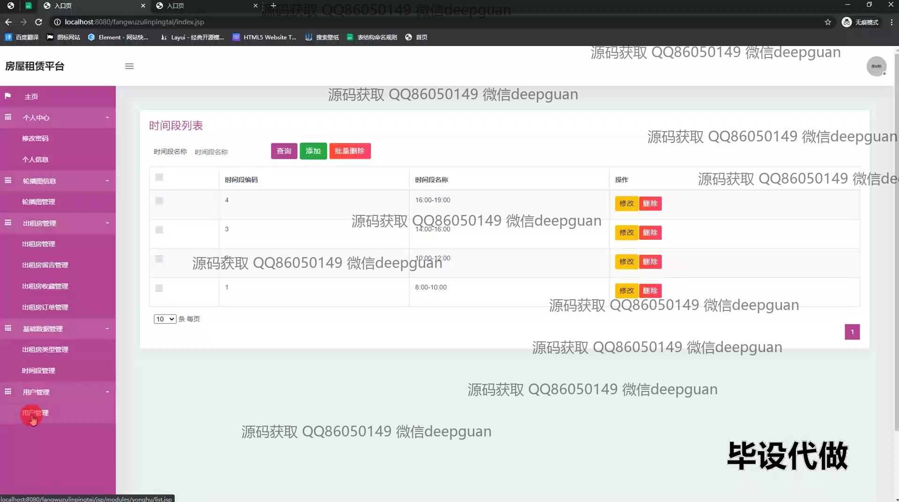Check the row for time slot 8:00-10:00
The image size is (899, 502).
(159, 288)
